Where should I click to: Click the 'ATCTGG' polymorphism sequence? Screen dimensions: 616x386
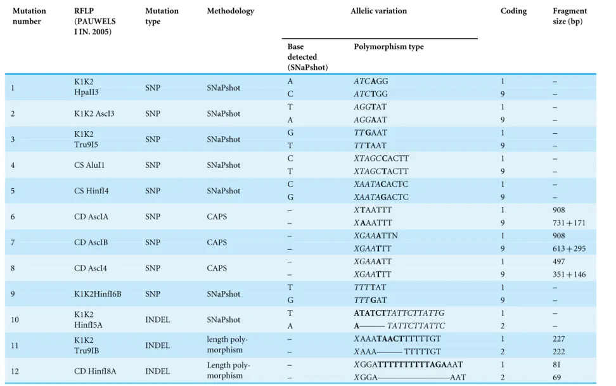coord(371,94)
